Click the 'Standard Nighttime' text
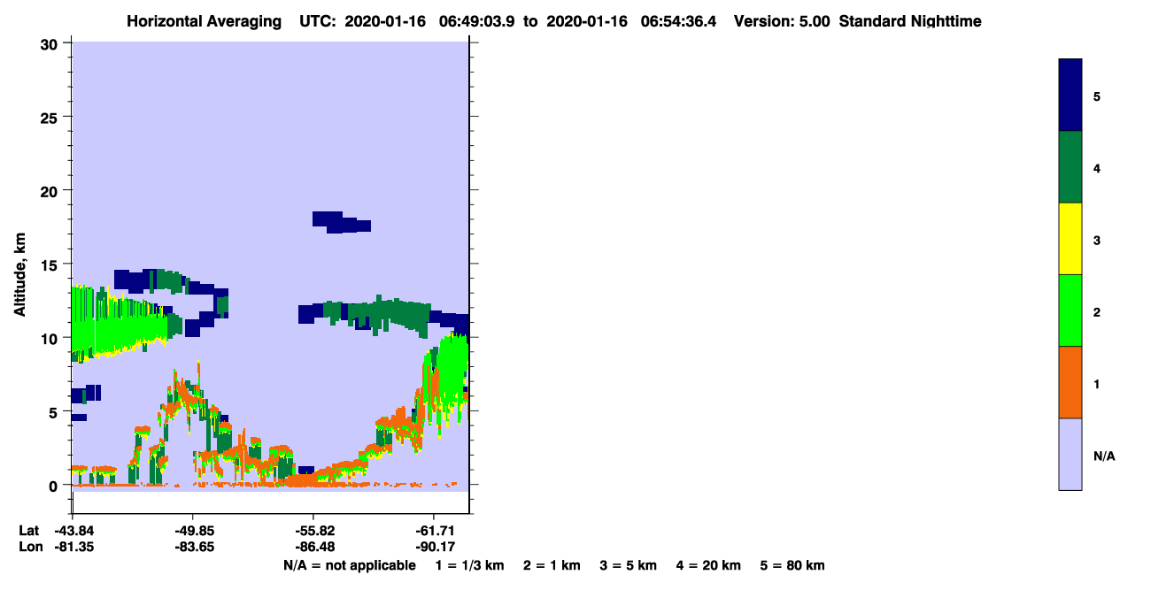Screen dimensions: 1151x590 (910, 21)
